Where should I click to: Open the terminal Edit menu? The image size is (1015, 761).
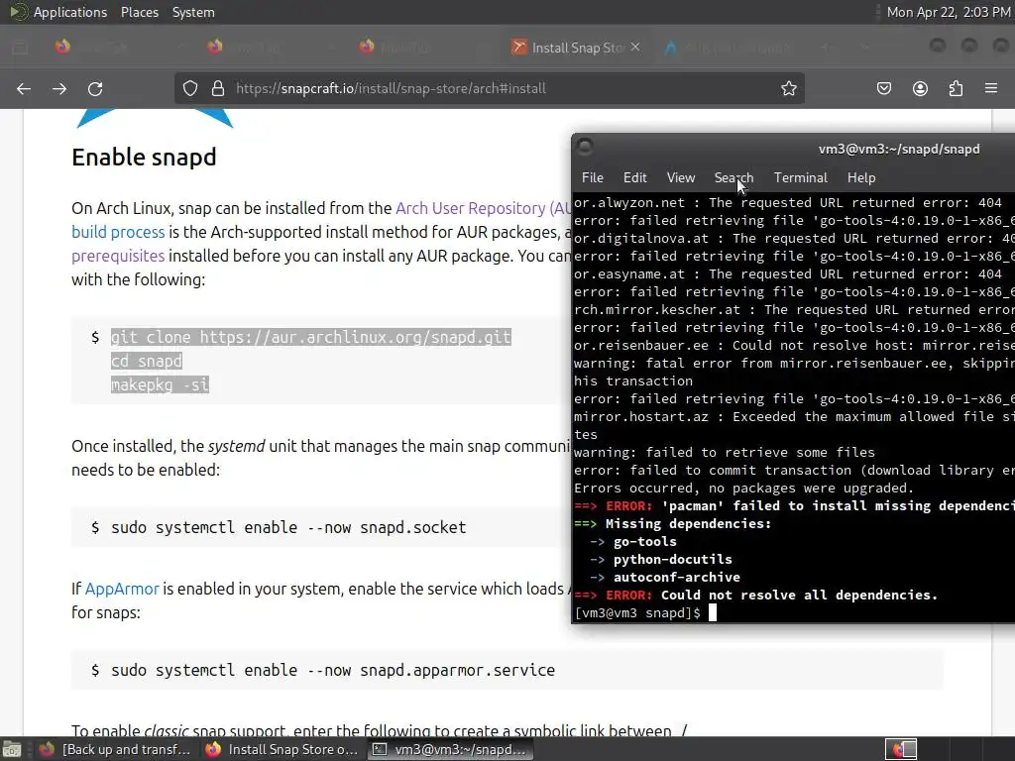click(x=635, y=177)
